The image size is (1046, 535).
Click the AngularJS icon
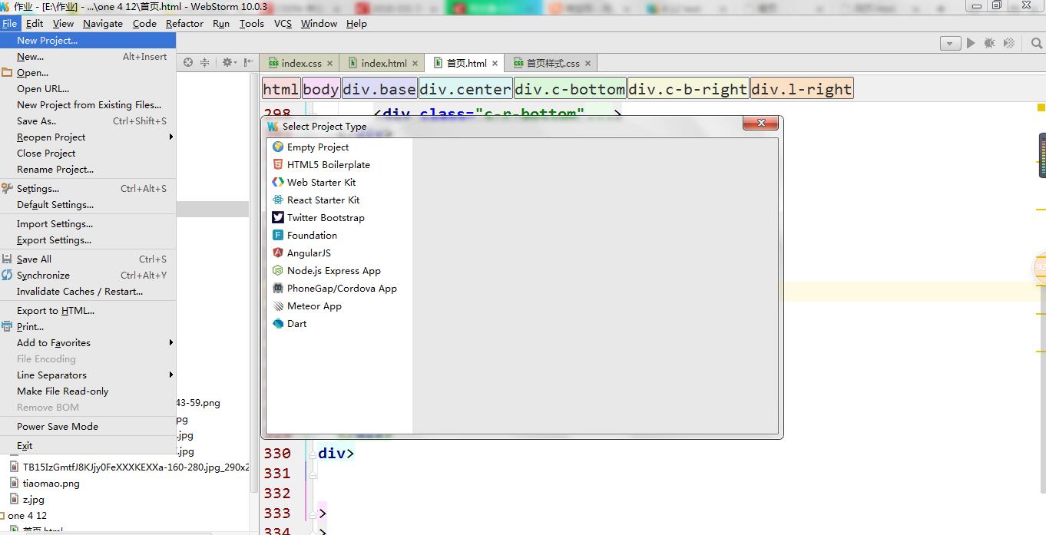[278, 253]
